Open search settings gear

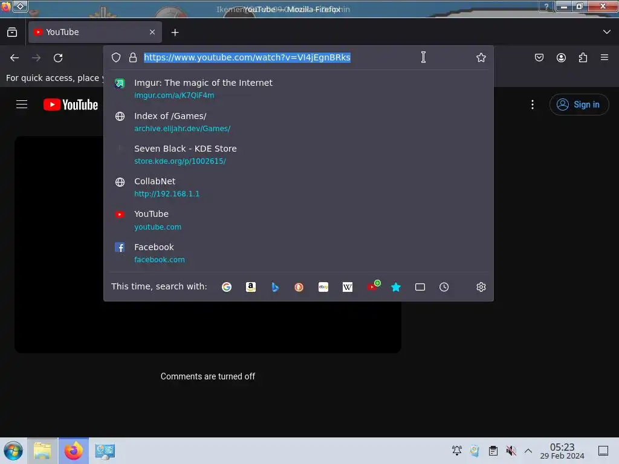click(481, 287)
